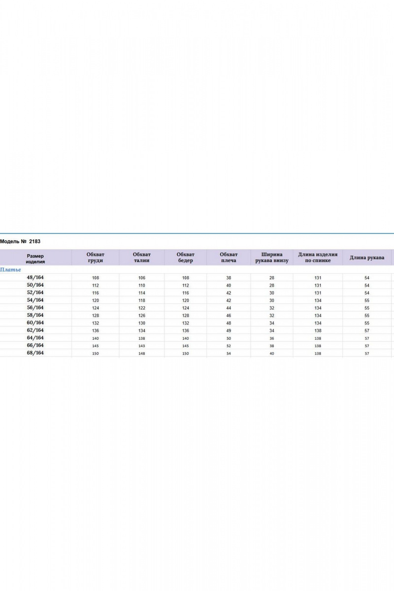This screenshot has height=591, width=394.
Task: Click shoulder value 46 in row 58/164
Action: 229,315
